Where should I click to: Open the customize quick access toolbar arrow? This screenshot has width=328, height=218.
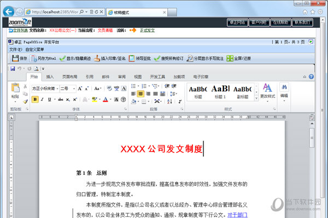tap(43, 68)
